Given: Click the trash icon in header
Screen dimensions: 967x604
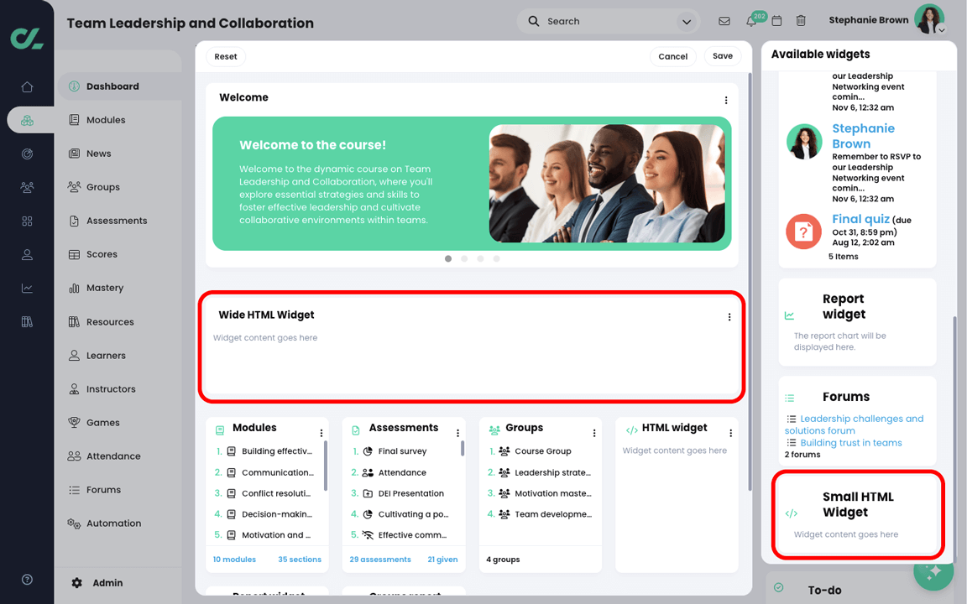Looking at the screenshot, I should (801, 21).
